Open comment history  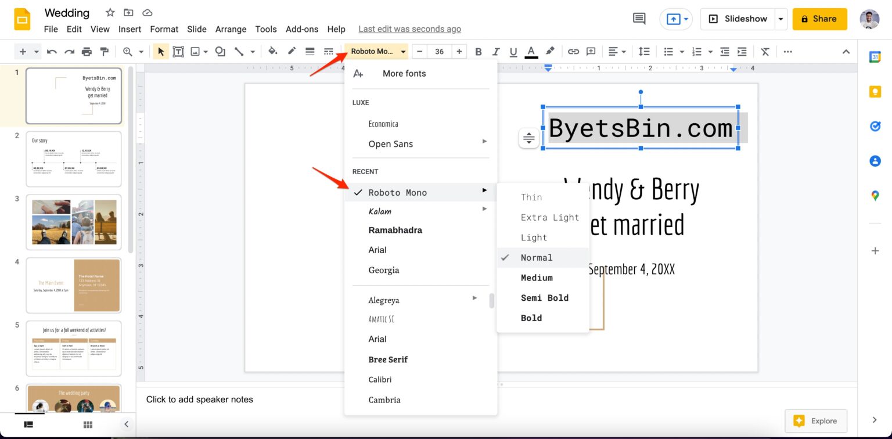(638, 19)
